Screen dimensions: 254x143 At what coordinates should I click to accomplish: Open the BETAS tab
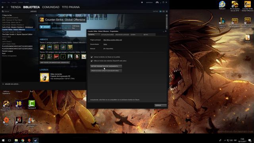149,35
